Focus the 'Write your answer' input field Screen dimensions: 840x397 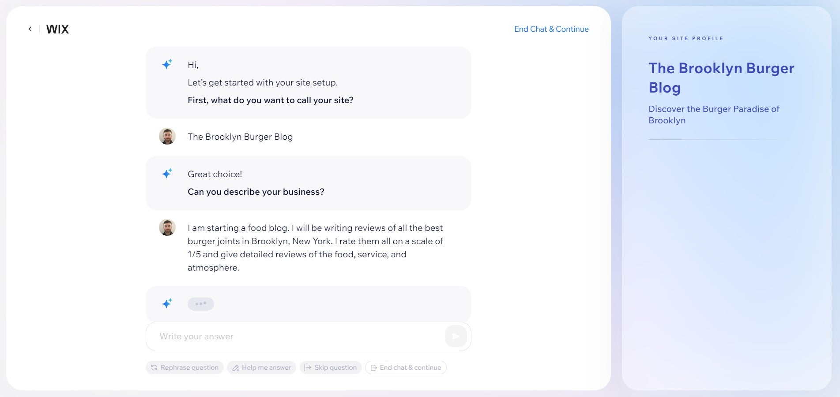coord(296,337)
